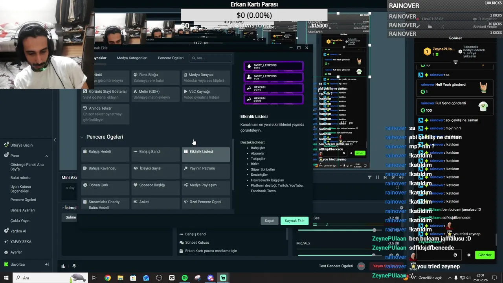This screenshot has width=503, height=283.
Task: Click Test Pencere Ögeleri button
Action: [x=336, y=266]
